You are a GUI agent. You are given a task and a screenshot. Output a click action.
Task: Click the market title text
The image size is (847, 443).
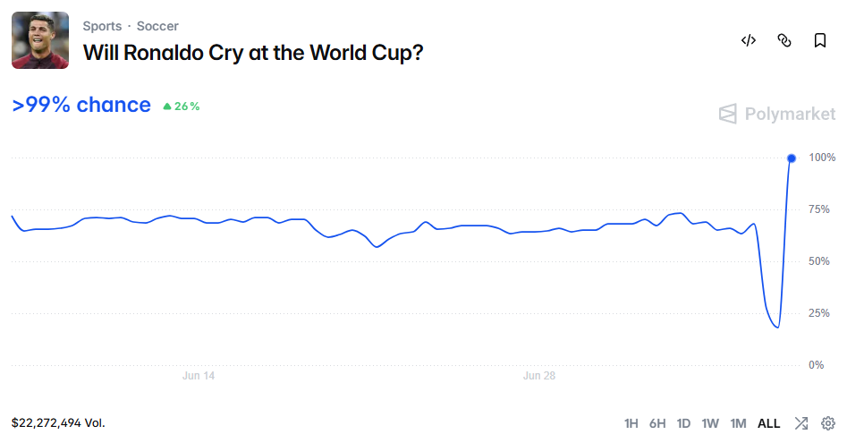click(253, 53)
